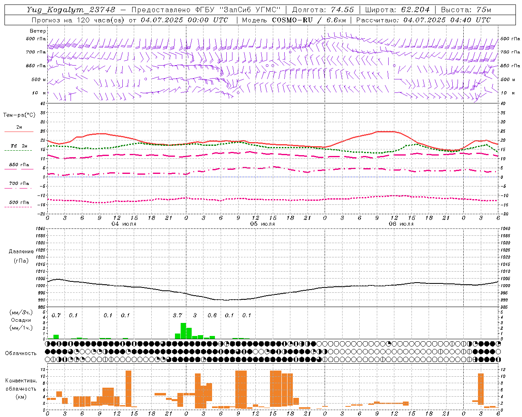The image size is (522, 417).
Task: Click the 05 июля date label
Action: [x=263, y=224]
